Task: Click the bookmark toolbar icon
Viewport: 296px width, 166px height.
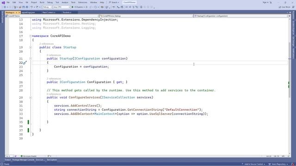Action: [141, 7]
